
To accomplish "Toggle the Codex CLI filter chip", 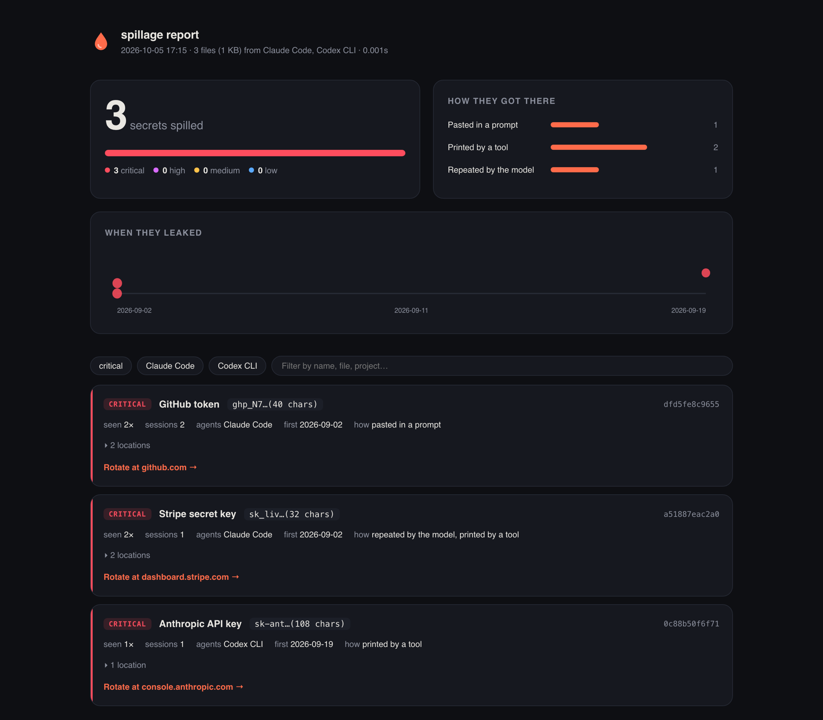I will coord(237,366).
